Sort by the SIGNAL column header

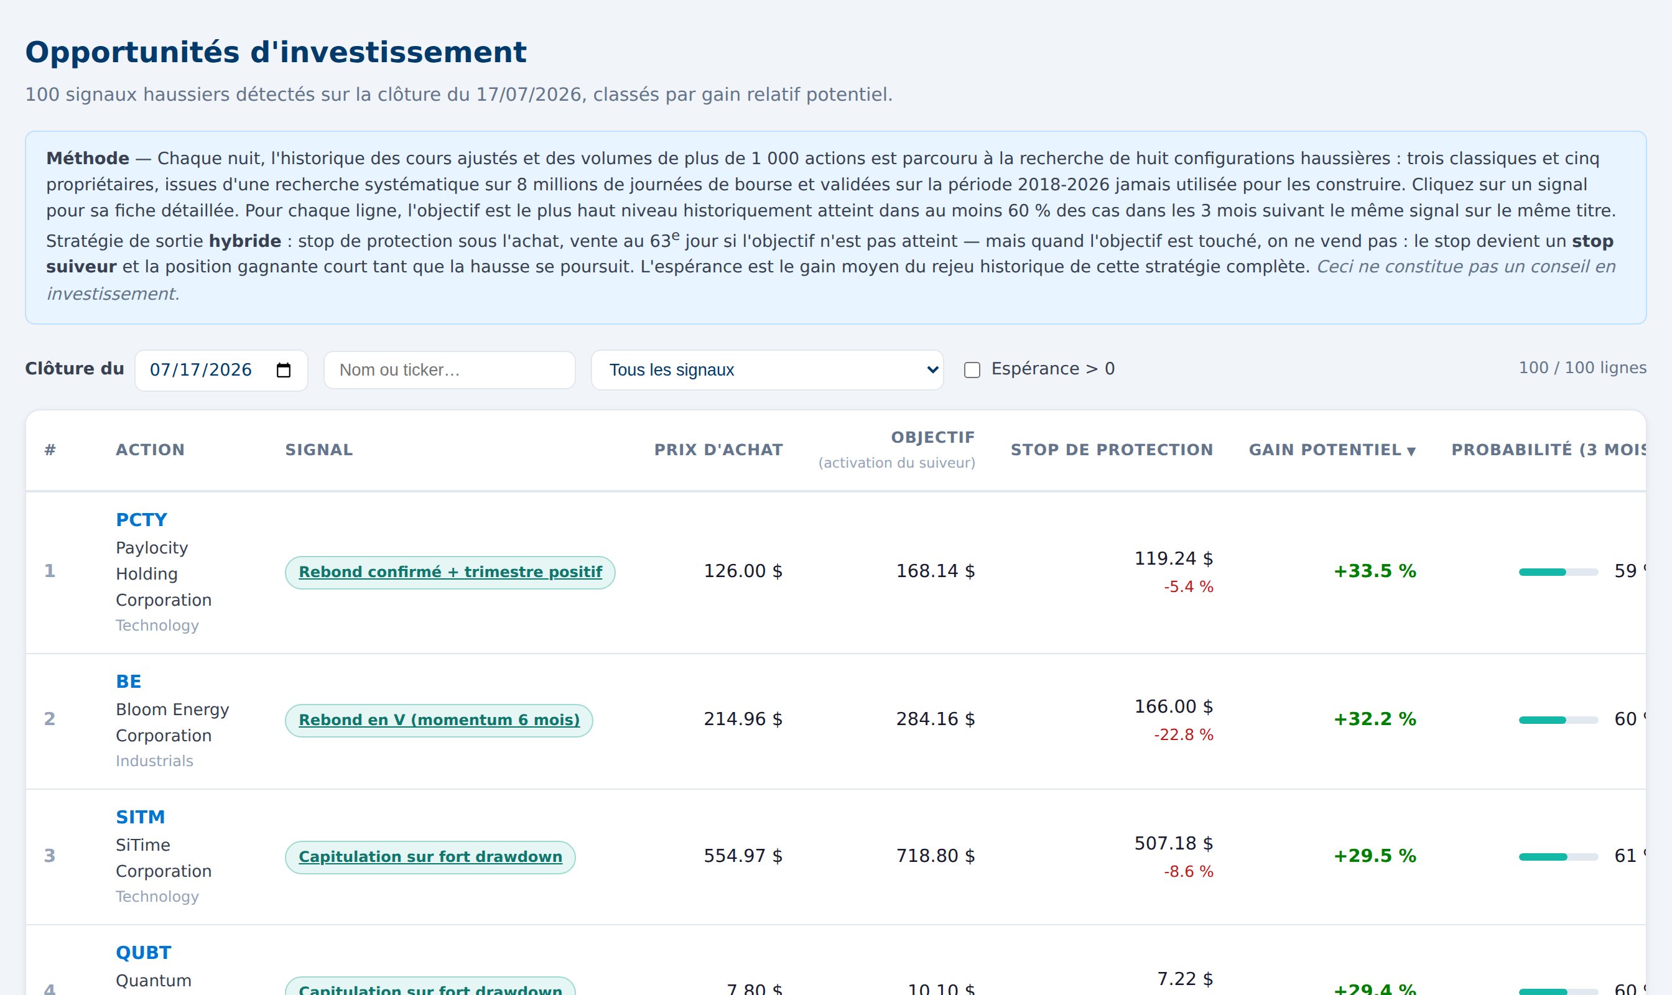(319, 450)
